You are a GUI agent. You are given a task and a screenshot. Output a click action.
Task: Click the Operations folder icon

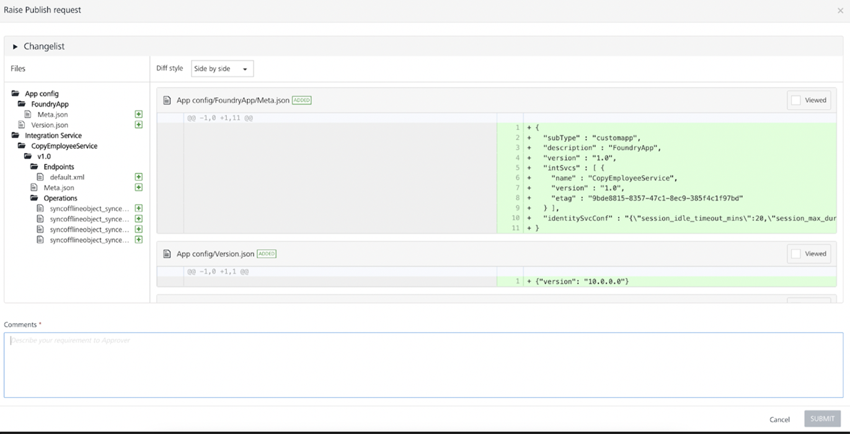34,198
